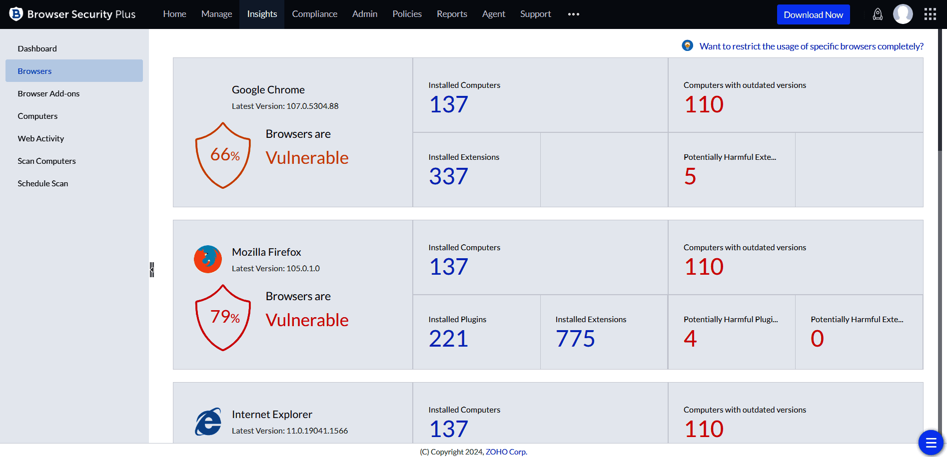Select Browser Add-ons in the sidebar
The height and width of the screenshot is (457, 947).
point(48,94)
